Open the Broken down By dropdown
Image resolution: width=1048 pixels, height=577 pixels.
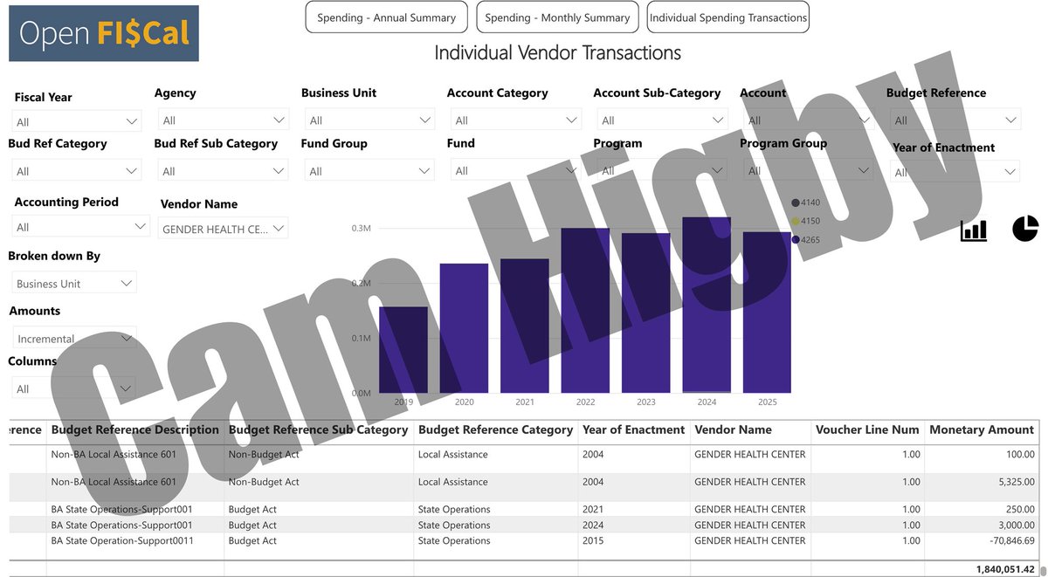click(75, 283)
